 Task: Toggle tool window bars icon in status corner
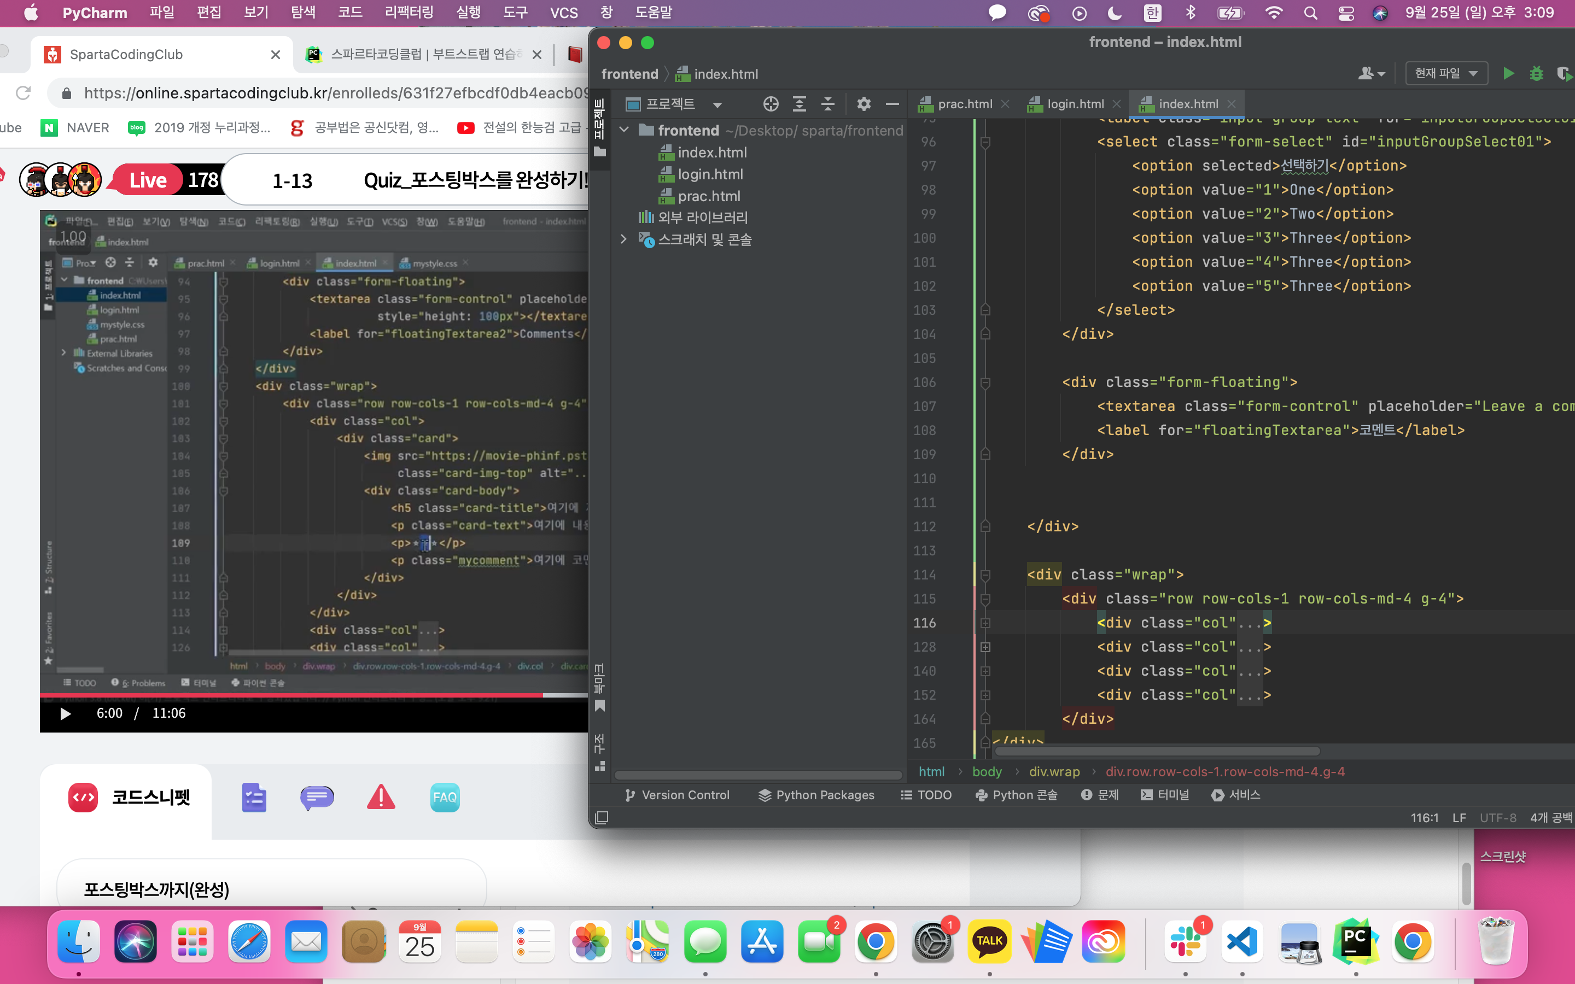click(602, 817)
